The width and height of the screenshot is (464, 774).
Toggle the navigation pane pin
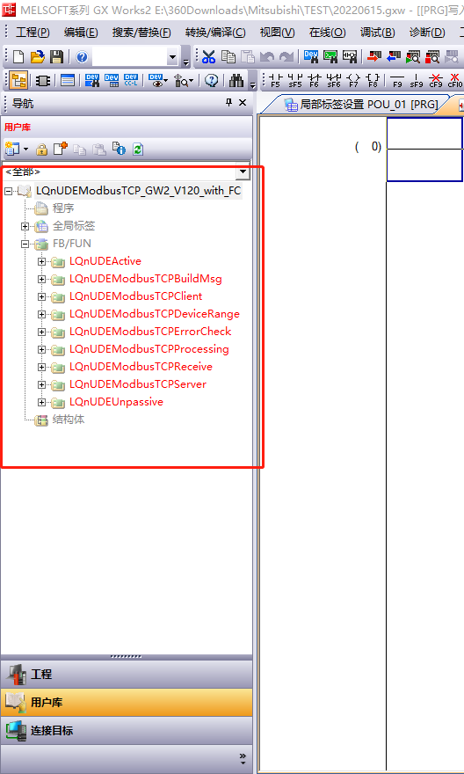228,102
